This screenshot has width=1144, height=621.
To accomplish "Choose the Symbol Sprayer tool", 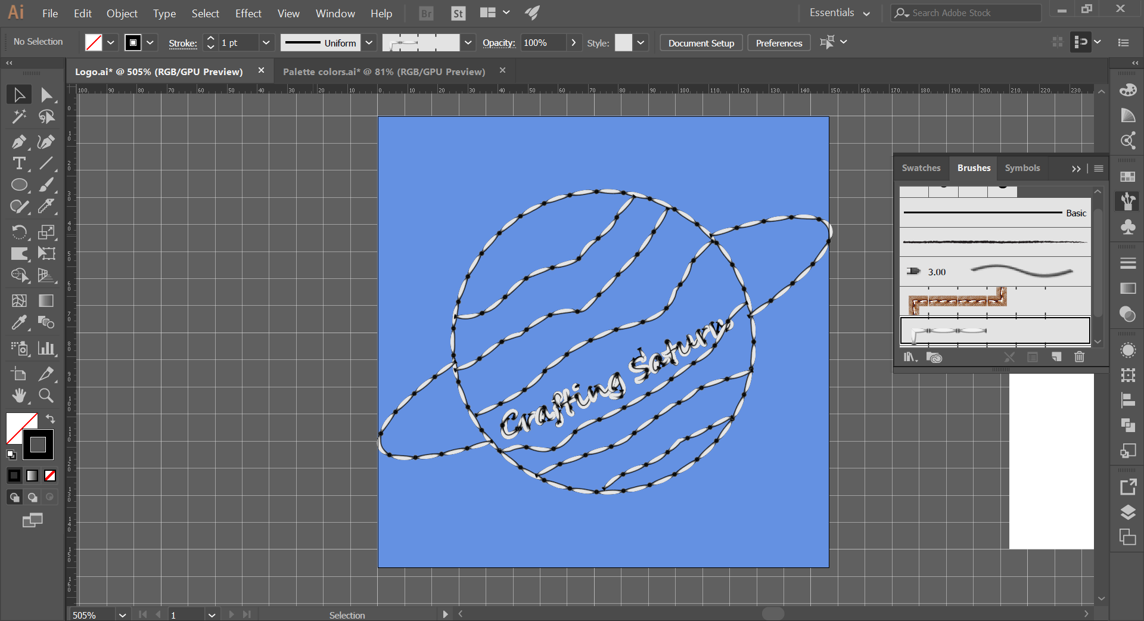I will (x=19, y=348).
